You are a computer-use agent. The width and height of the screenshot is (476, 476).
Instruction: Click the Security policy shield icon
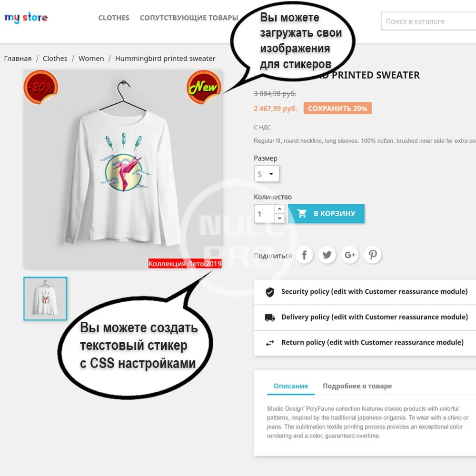coord(270,292)
